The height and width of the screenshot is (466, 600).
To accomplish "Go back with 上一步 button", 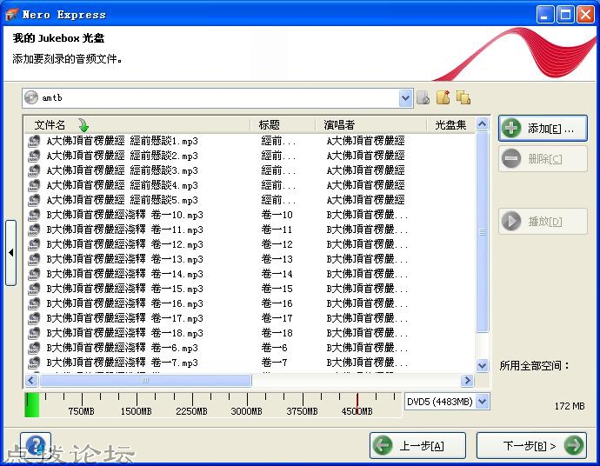I will 417,446.
